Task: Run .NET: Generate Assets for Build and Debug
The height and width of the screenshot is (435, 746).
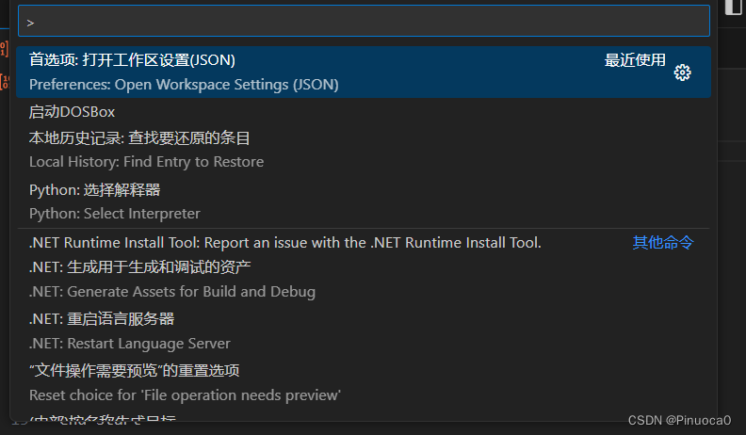Action: pyautogui.click(x=364, y=280)
